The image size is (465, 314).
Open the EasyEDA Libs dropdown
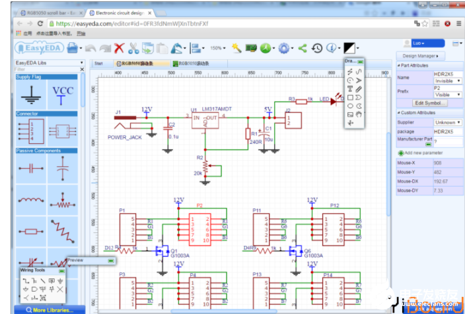click(x=50, y=63)
